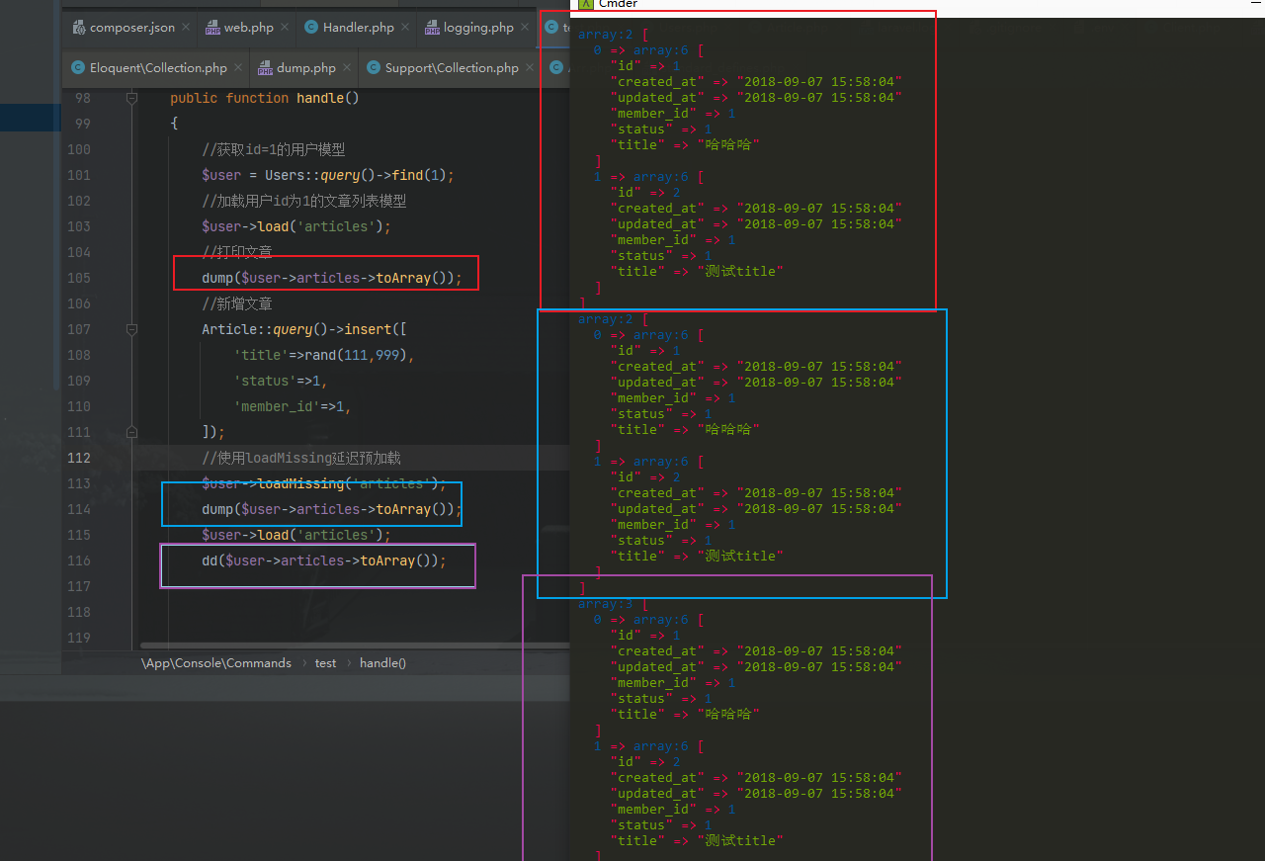
Task: Click the handle() breadcrumb at the bottom
Action: tap(382, 663)
